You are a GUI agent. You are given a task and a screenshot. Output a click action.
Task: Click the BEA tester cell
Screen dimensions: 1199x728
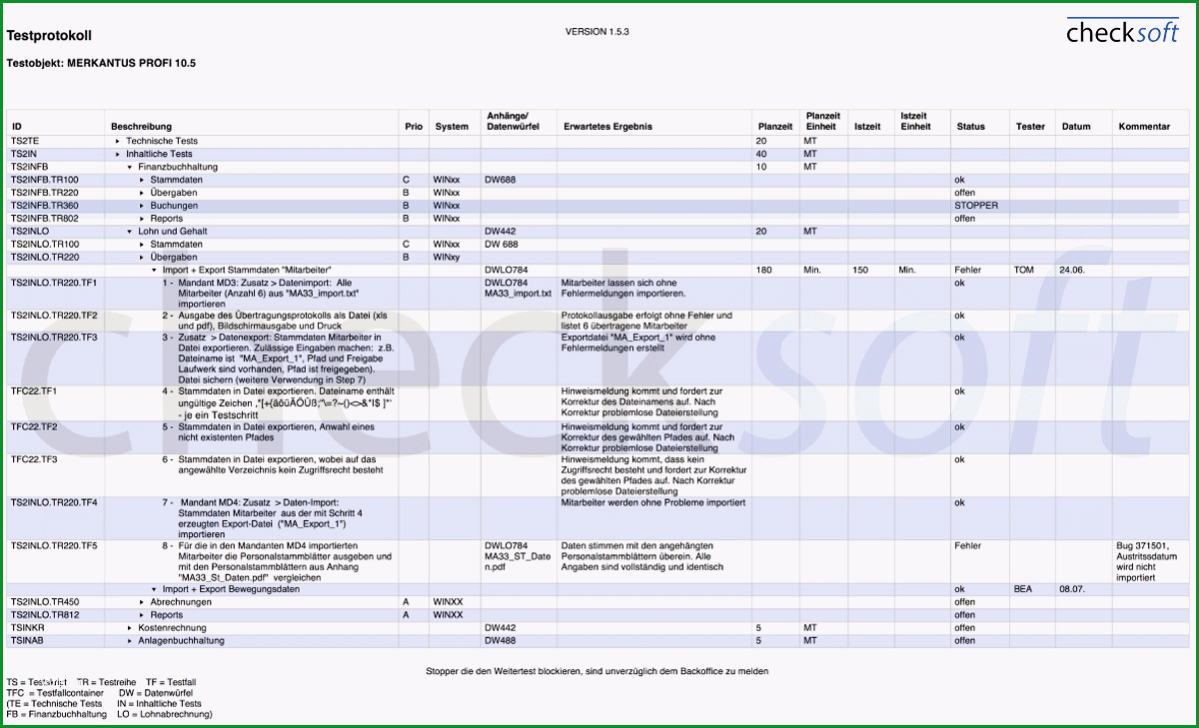pyautogui.click(x=1023, y=589)
